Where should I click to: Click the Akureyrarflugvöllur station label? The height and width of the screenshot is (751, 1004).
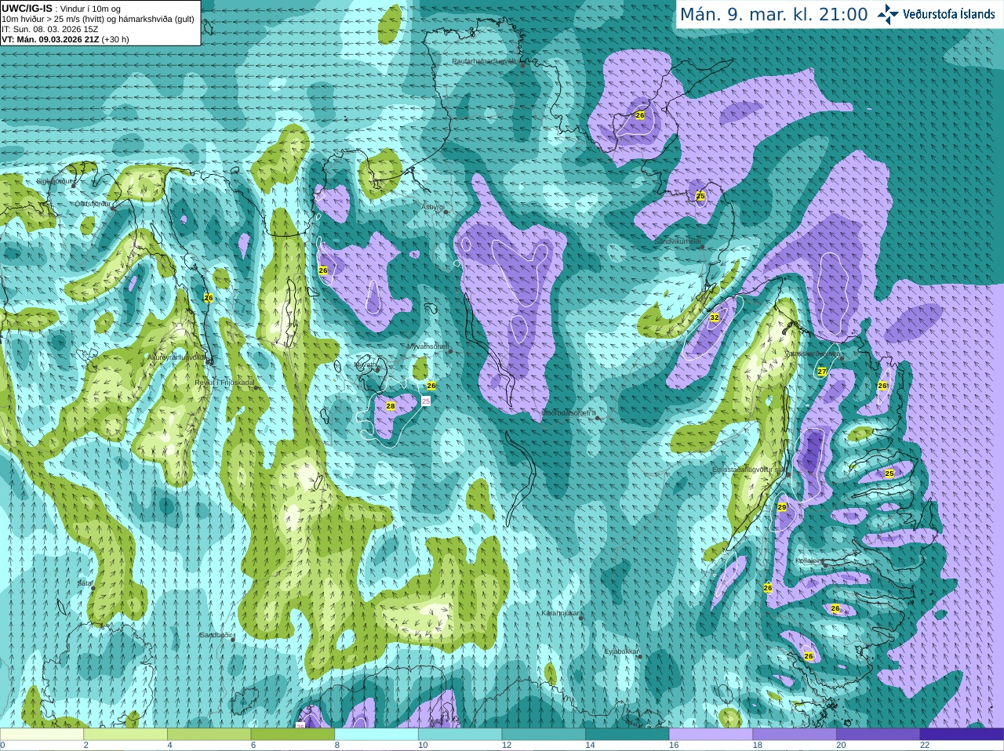(176, 357)
